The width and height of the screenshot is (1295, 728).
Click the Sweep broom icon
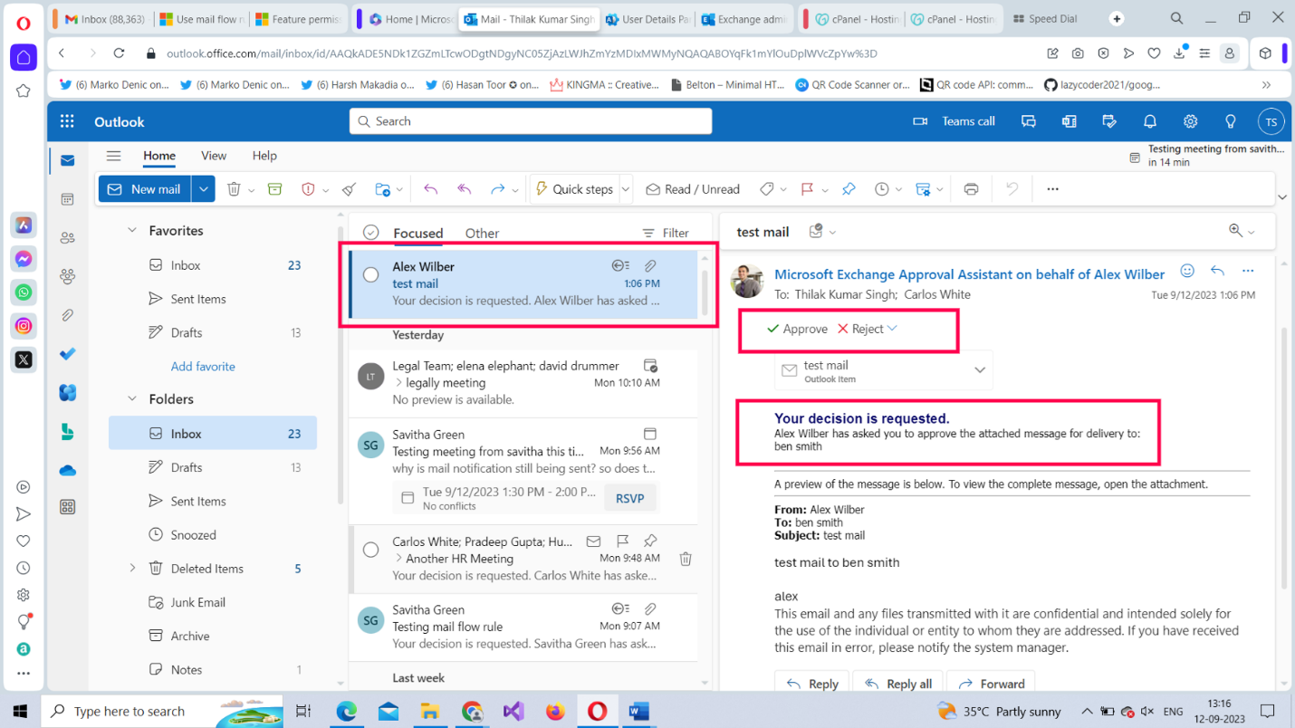(x=350, y=189)
